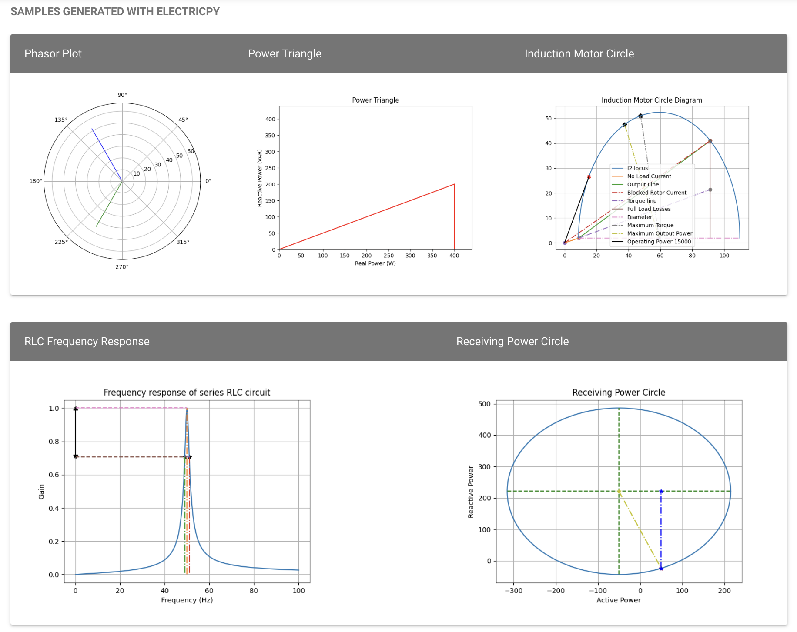This screenshot has width=797, height=632.
Task: Click the 90° label on the phasor plot
Action: pos(122,95)
